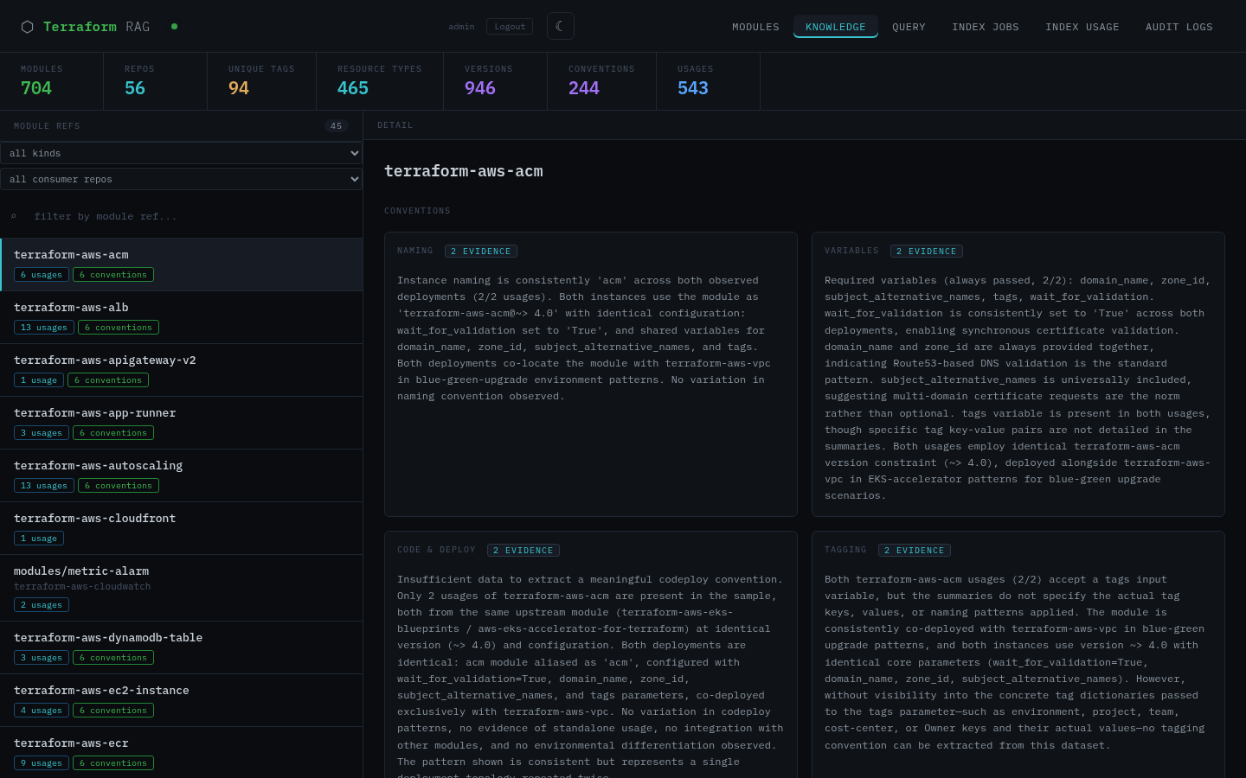1246x778 pixels.
Task: Click '6 usages' badge under terraform-aws-acm
Action: click(42, 275)
